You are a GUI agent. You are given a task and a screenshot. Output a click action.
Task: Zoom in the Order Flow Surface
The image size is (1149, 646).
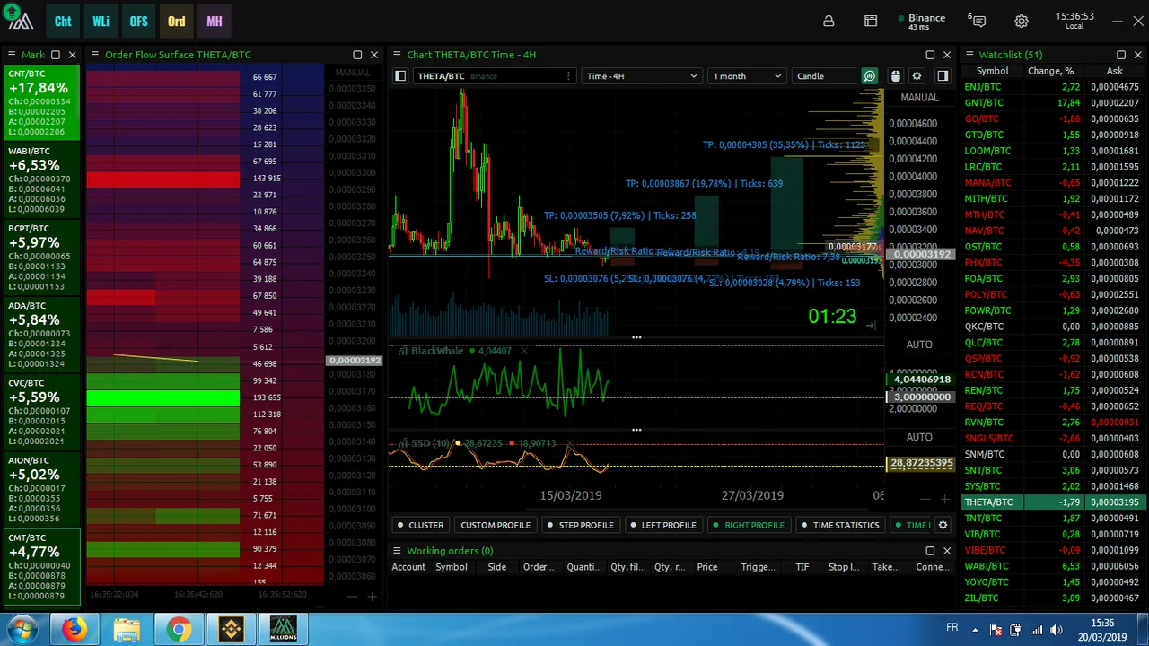click(372, 597)
